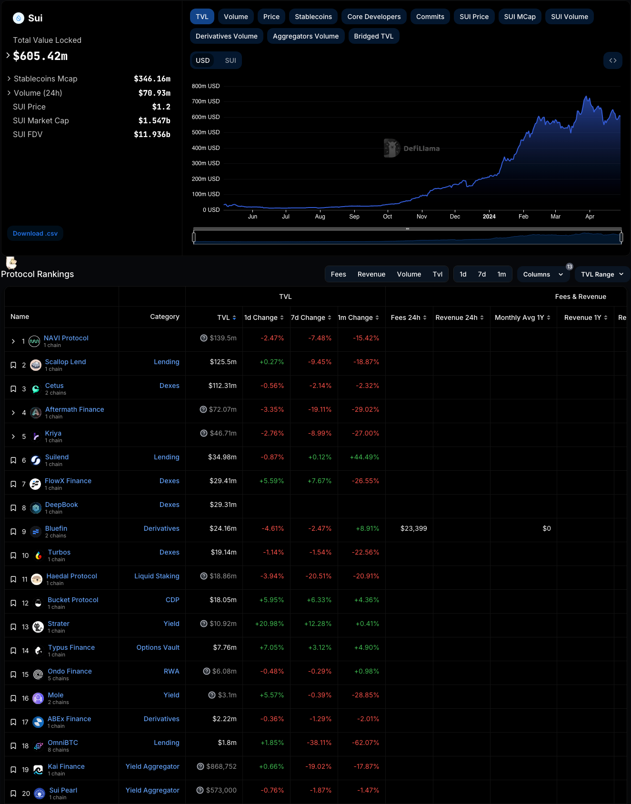Click the $23,399 Bluefin fees cell
The width and height of the screenshot is (631, 804).
coord(413,528)
